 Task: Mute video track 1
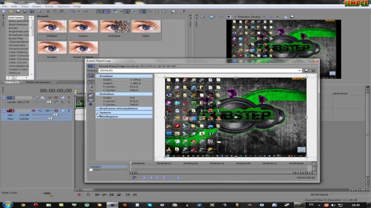point(63,98)
